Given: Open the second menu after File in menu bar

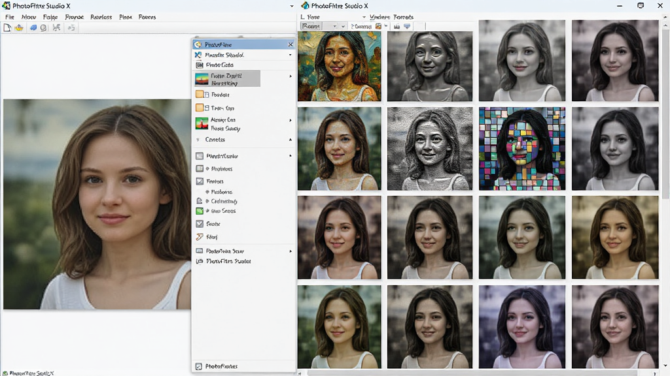Looking at the screenshot, I should coord(29,17).
